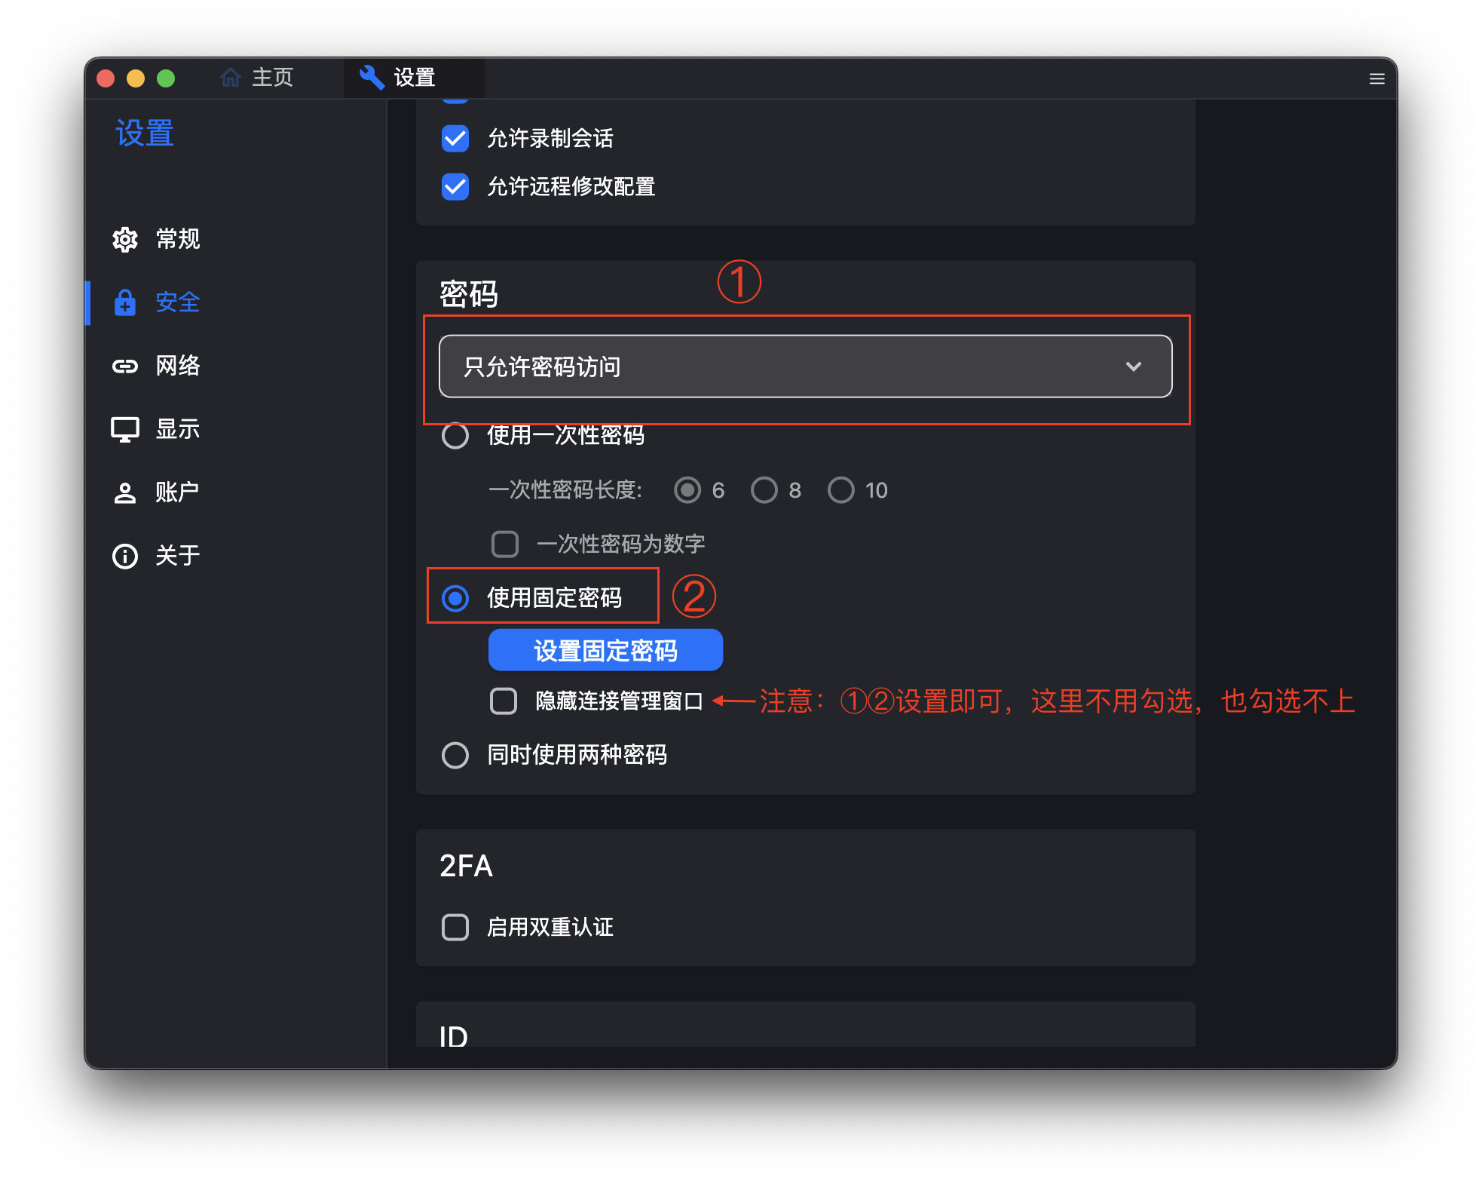This screenshot has width=1482, height=1181.
Task: Click the 设置固定密码 button
Action: (x=605, y=650)
